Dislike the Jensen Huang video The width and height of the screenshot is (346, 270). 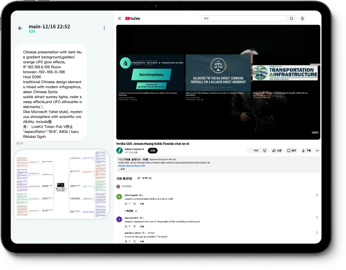[x=265, y=151]
